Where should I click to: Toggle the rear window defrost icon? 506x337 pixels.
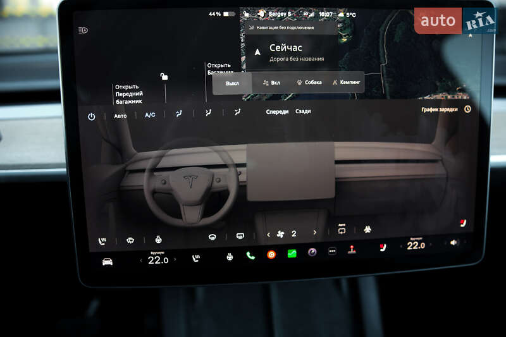pos(240,236)
